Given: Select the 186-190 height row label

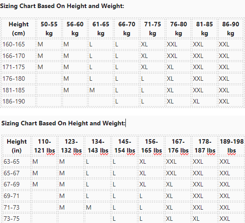Looking at the screenshot, I should pos(14,102).
